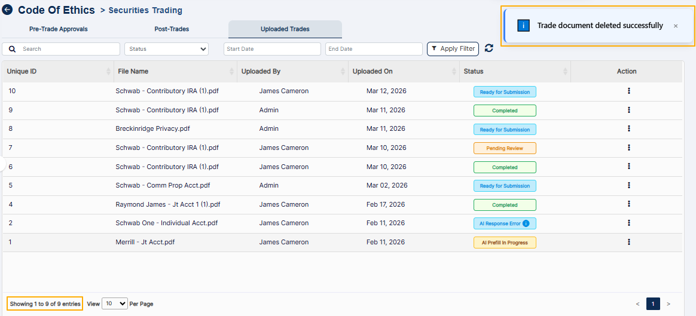Click the info icon on AI Response Error
Viewport: 696px width, 316px height.
[526, 223]
